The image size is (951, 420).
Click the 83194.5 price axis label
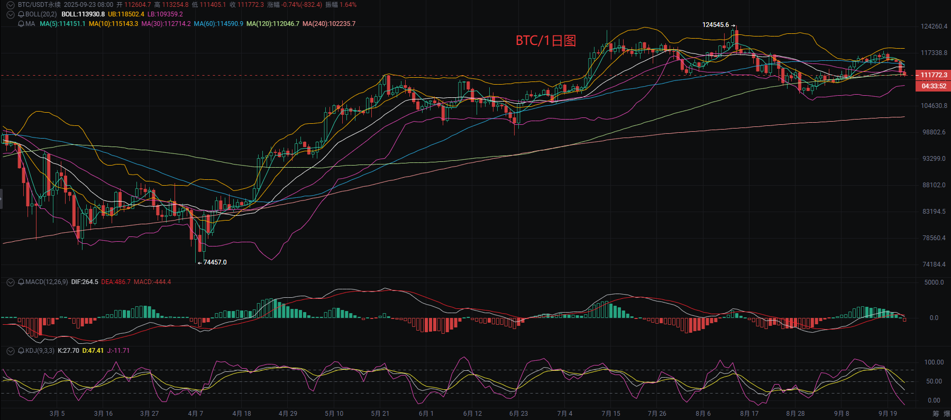pyautogui.click(x=934, y=212)
